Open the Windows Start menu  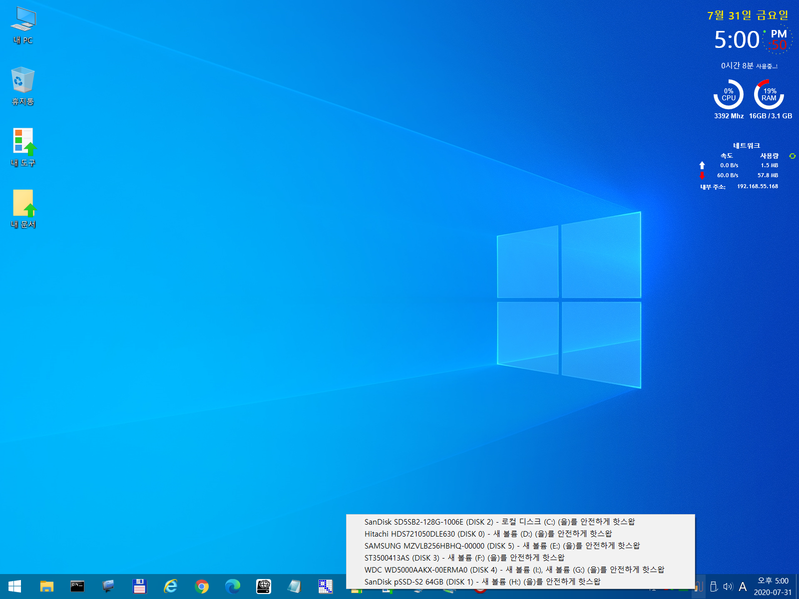tap(15, 587)
